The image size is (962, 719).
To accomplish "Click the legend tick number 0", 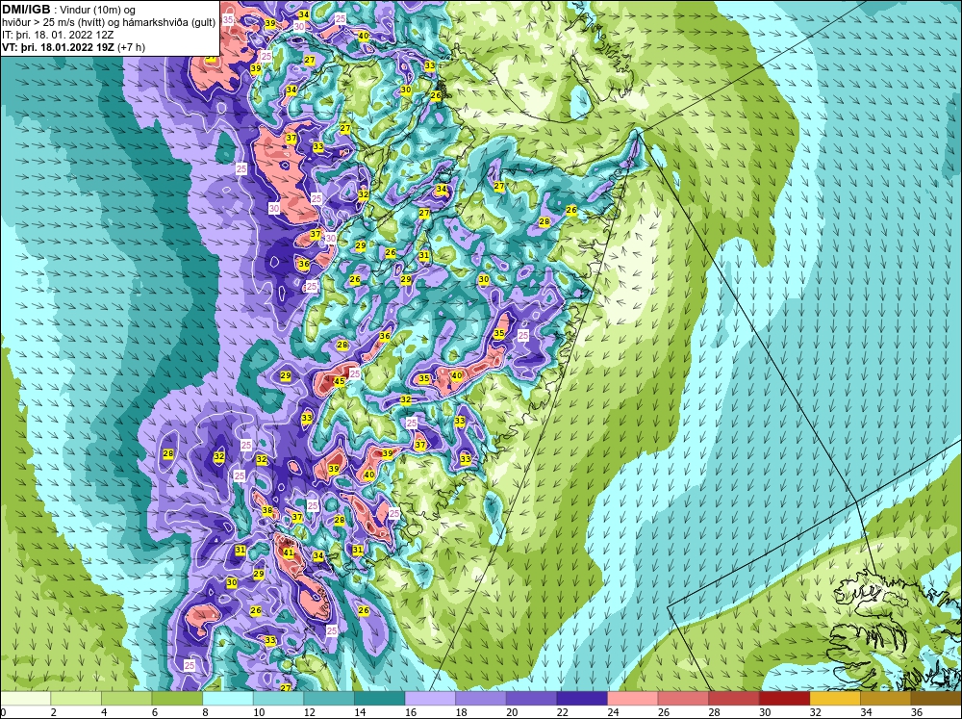I will click(3, 712).
